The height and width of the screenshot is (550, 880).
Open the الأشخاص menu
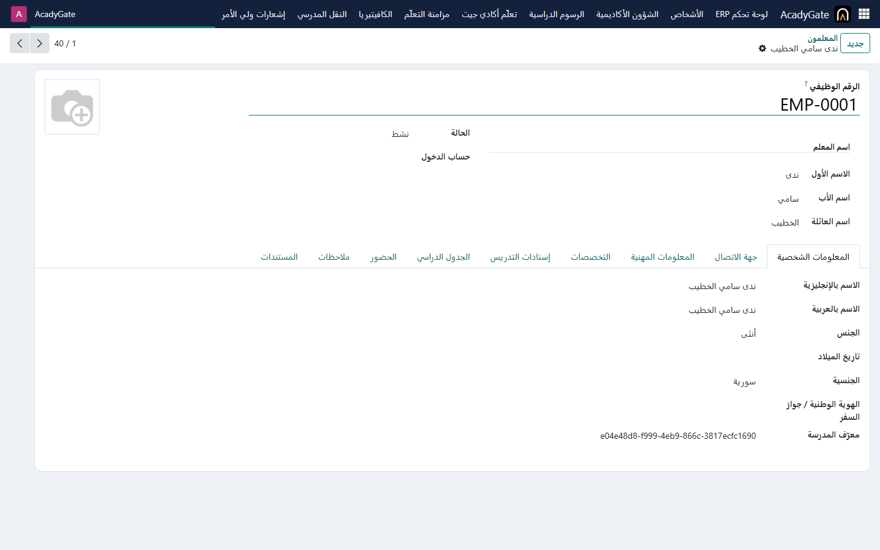[x=687, y=14]
